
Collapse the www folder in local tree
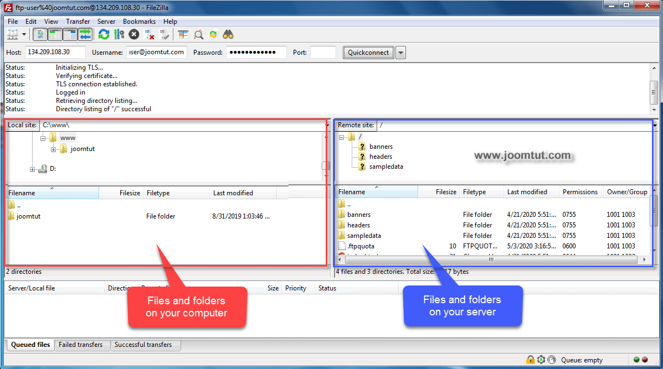pos(43,138)
